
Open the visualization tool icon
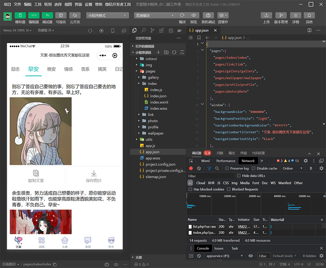61,15
